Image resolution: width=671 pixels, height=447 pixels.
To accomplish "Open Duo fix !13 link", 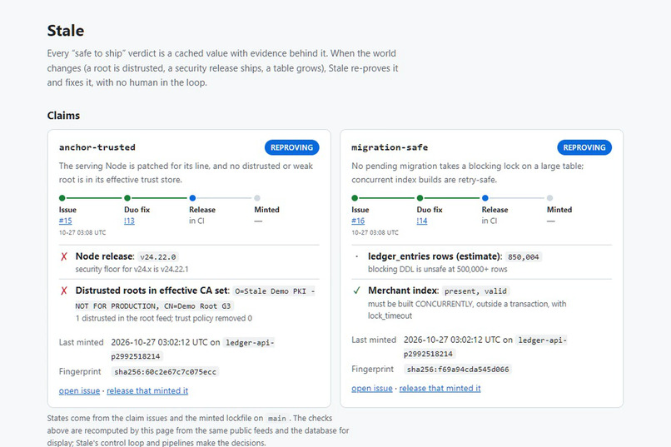I will click(129, 221).
